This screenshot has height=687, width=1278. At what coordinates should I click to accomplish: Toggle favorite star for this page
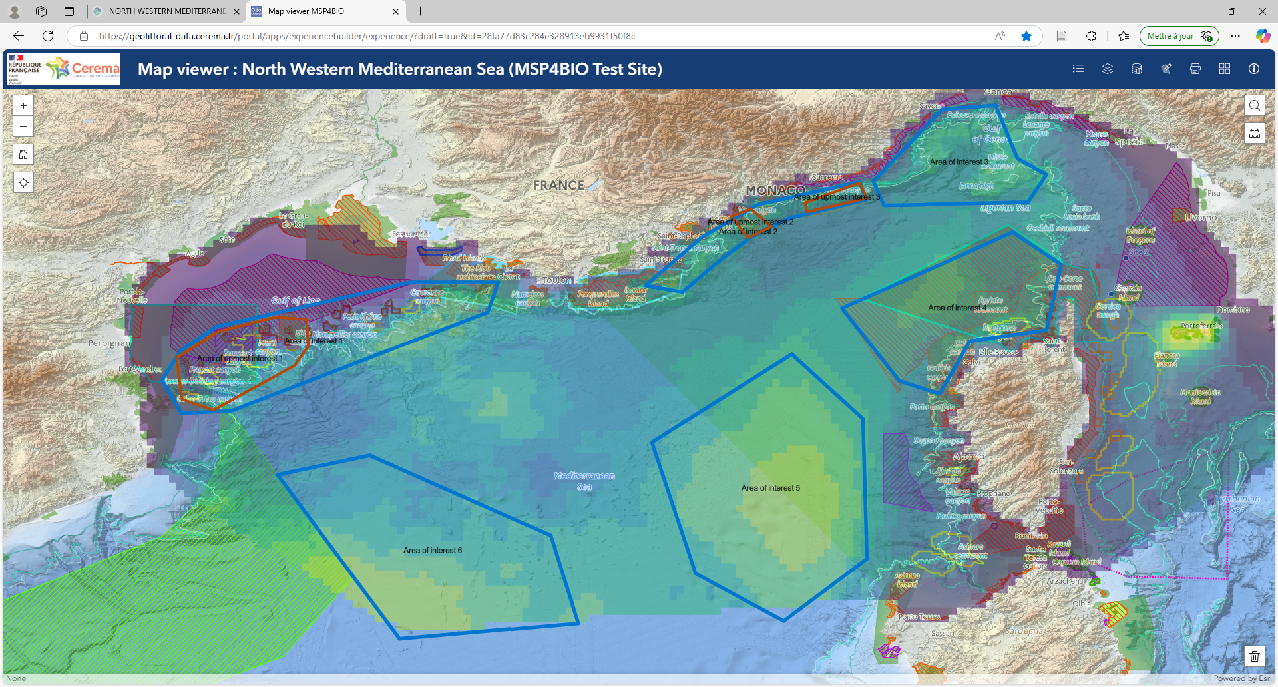pos(1026,36)
